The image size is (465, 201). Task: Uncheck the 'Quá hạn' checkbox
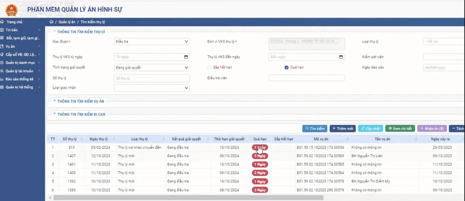(x=286, y=68)
